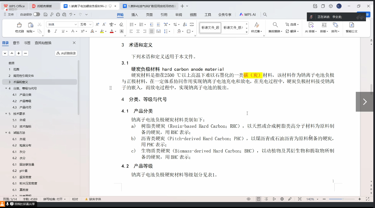
Task: Click the Smart Document (智能公文) icon
Action: click(352, 25)
